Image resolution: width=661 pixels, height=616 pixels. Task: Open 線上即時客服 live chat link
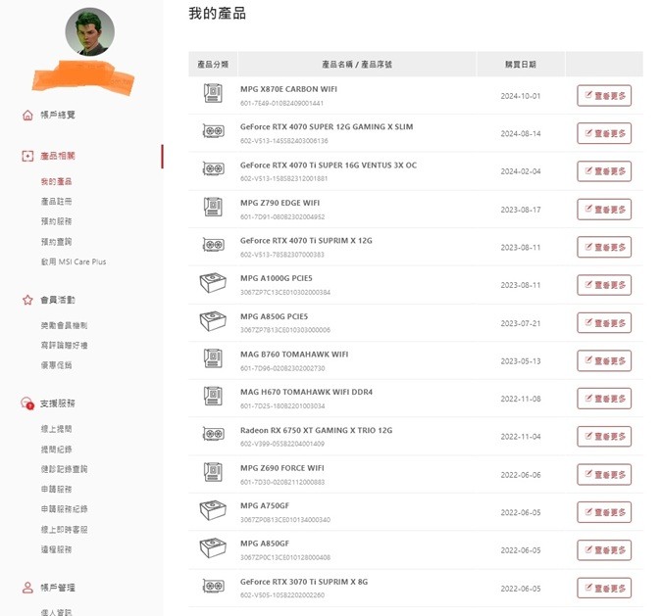click(64, 529)
